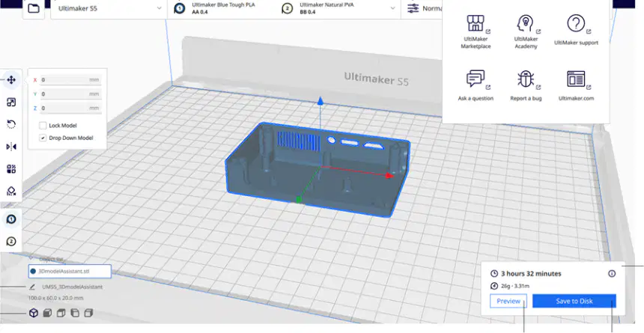Click the blue Z-axis arrow handle
Viewport: 644px width, 333px height.
321,101
